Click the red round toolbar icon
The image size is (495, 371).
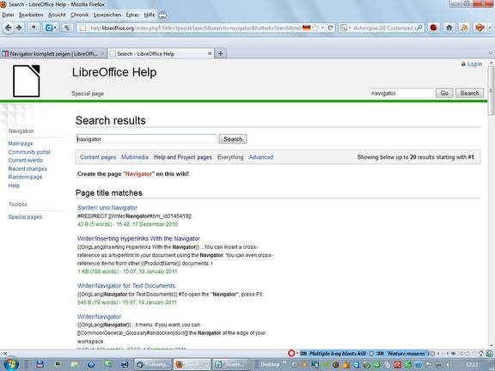coord(434,27)
